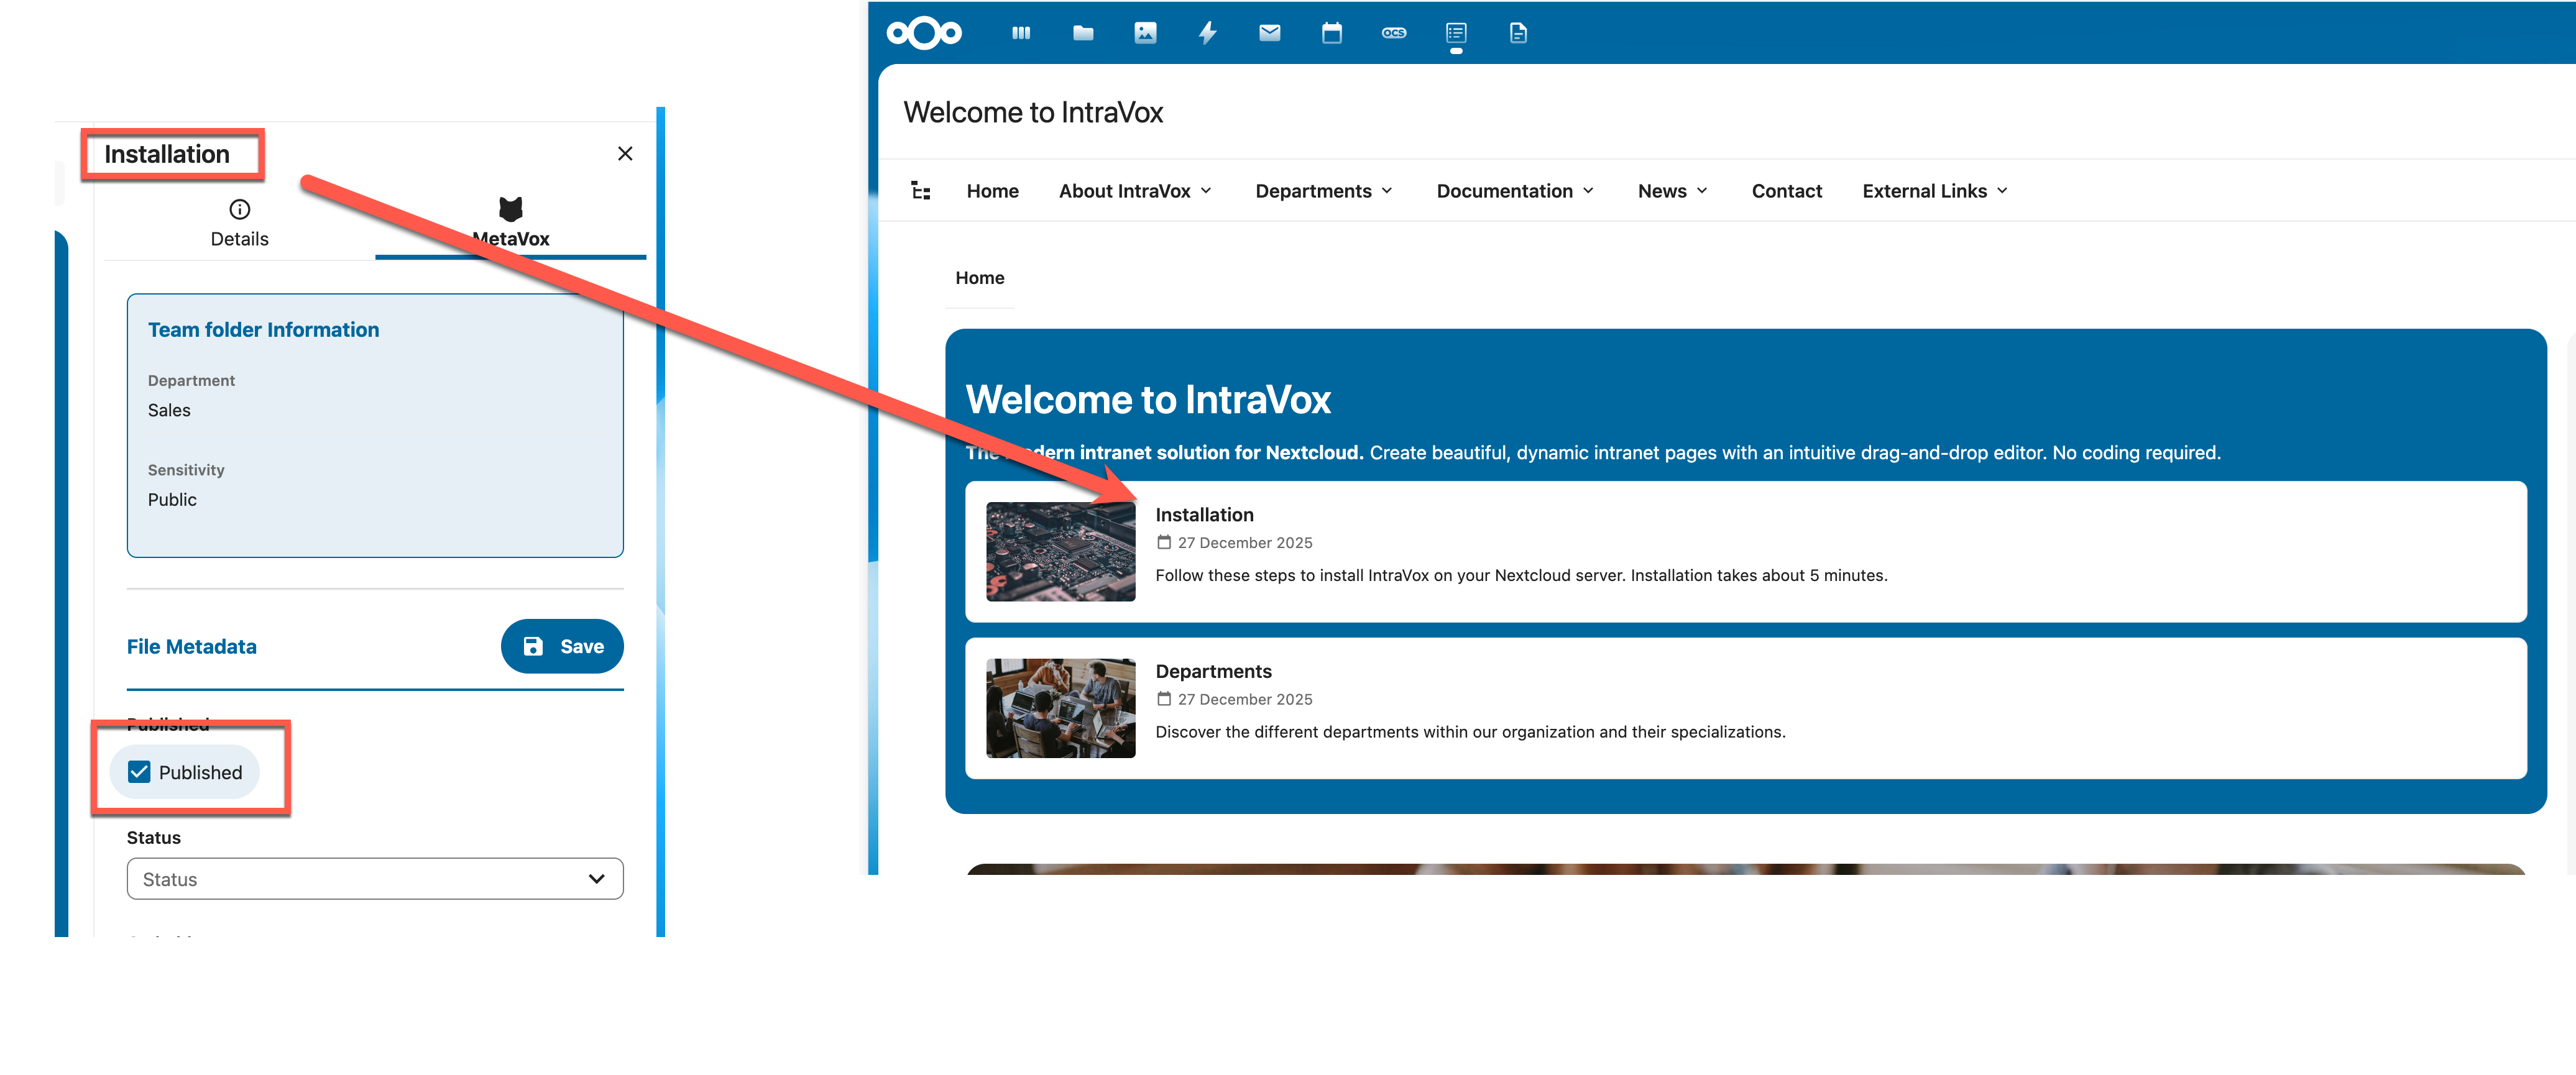Click the Installation circuit board thumbnail
The height and width of the screenshot is (1075, 2576).
pos(1061,551)
